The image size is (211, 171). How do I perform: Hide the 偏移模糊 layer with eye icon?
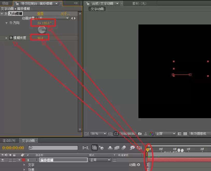pos(3,160)
